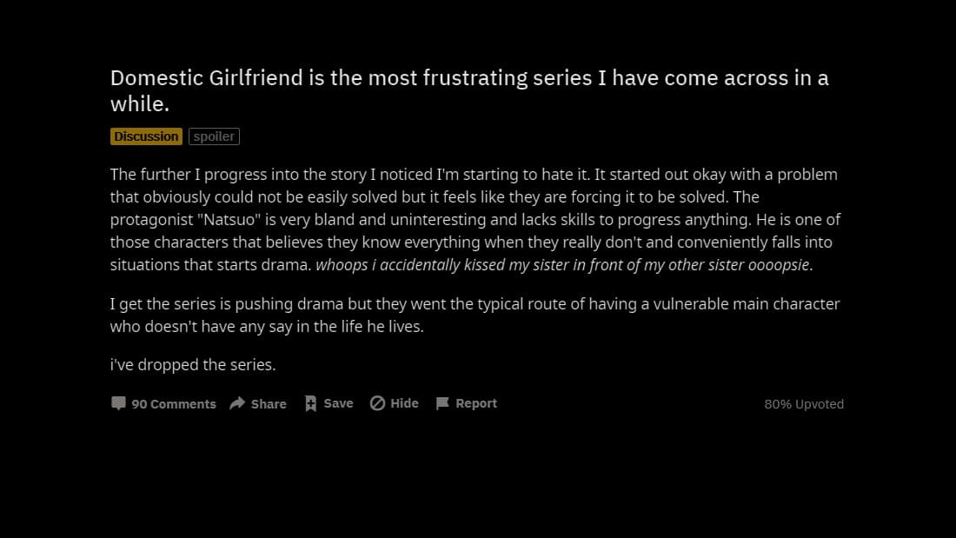This screenshot has width=956, height=538.
Task: Click the Save bookmark icon
Action: (x=310, y=403)
